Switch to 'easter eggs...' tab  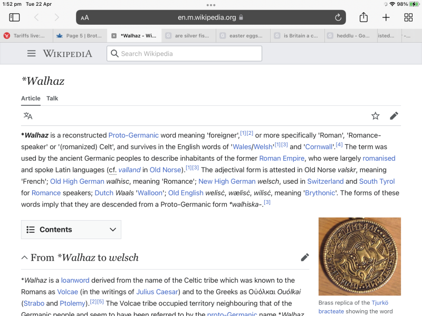tap(243, 36)
